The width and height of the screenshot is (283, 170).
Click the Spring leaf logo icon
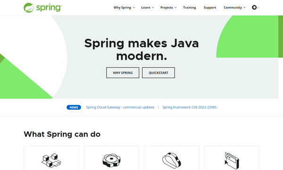[29, 8]
